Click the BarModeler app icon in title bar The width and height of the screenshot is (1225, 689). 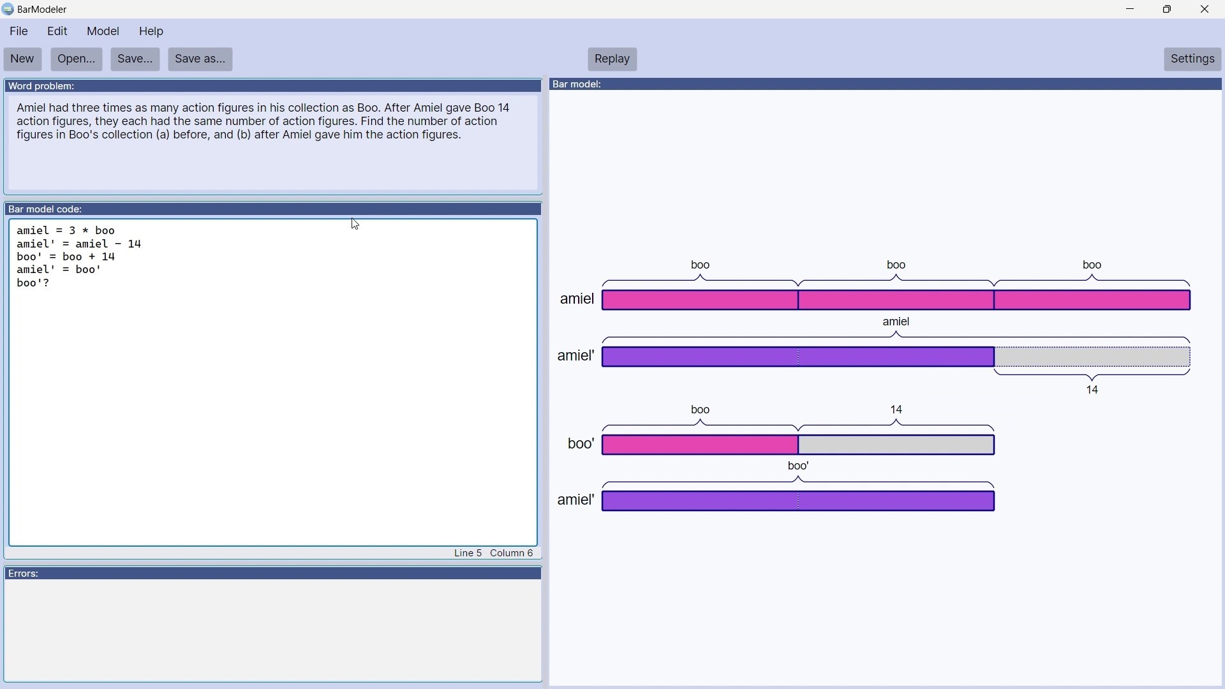click(x=8, y=10)
